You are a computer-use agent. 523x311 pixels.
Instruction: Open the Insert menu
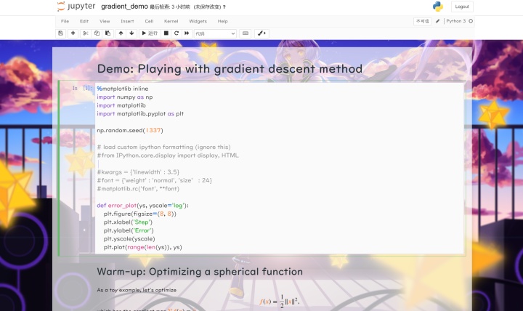click(127, 21)
